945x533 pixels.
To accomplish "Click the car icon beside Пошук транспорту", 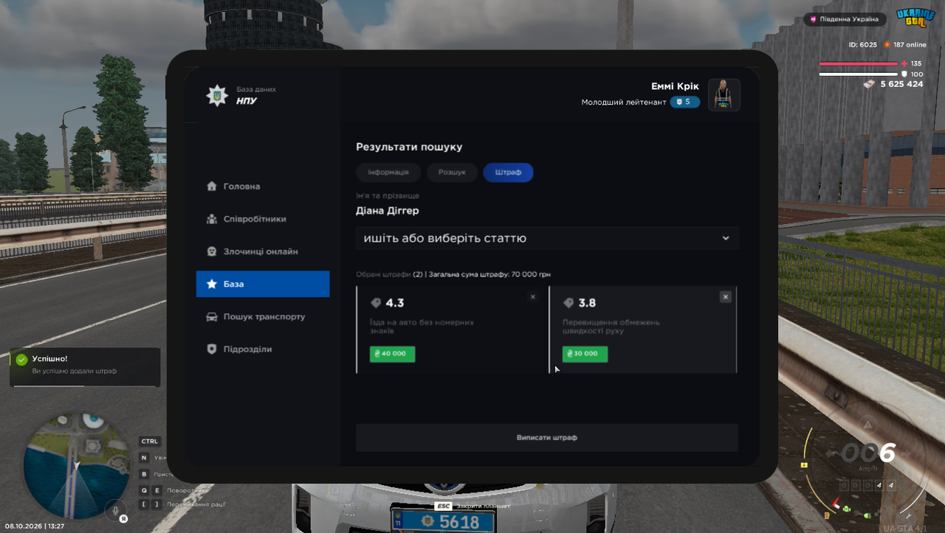I will tap(212, 316).
